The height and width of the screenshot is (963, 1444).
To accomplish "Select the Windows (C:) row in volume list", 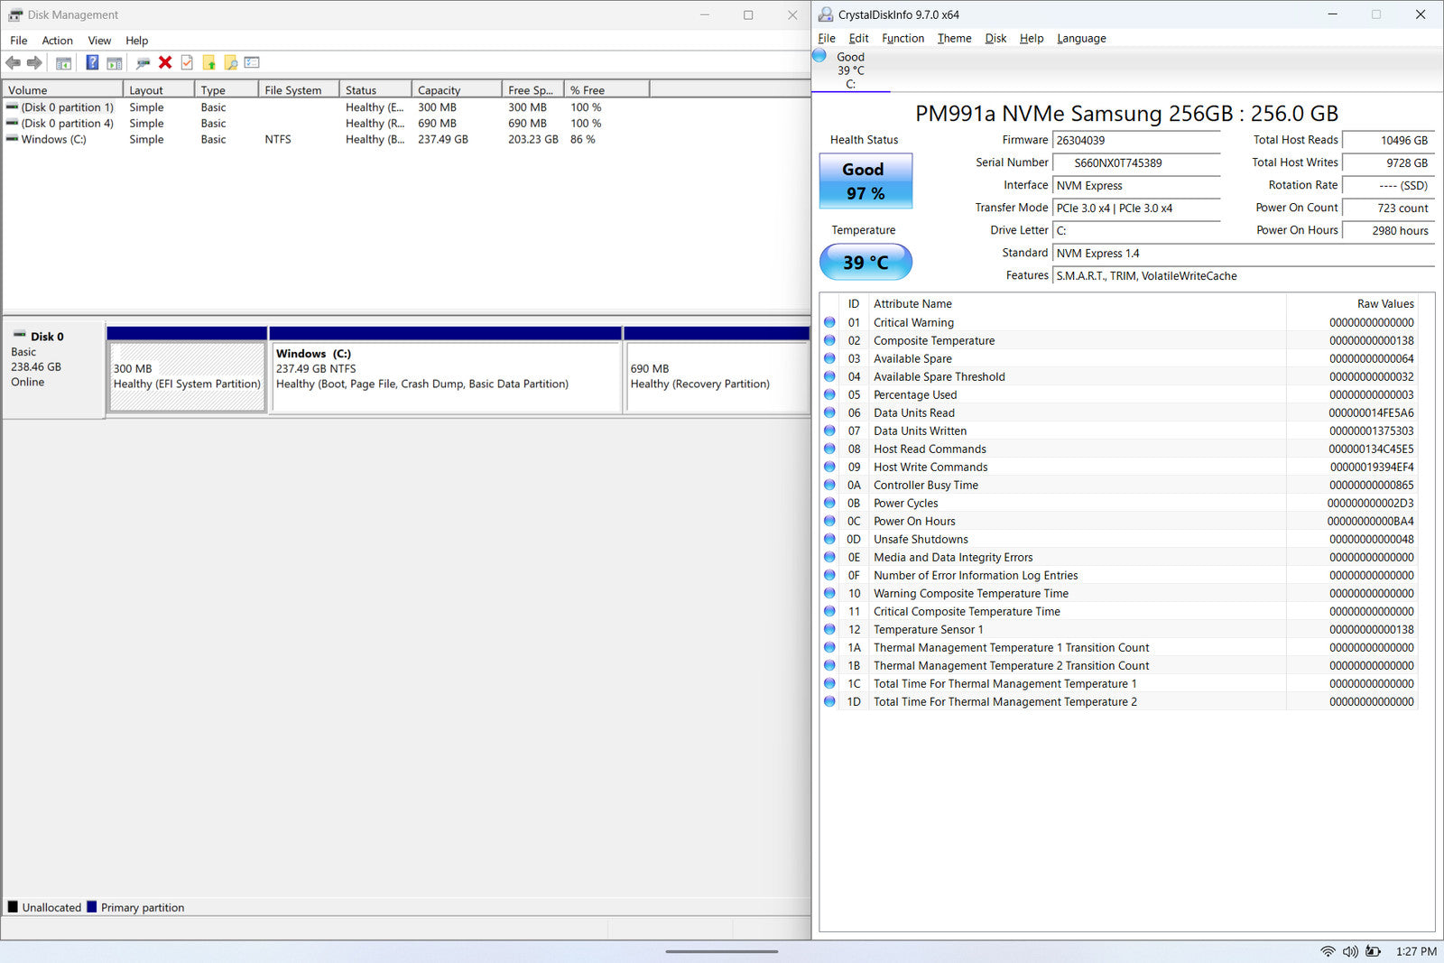I will [x=54, y=140].
